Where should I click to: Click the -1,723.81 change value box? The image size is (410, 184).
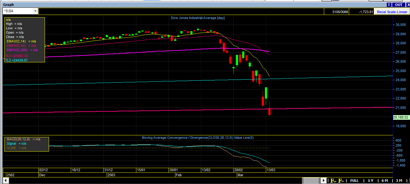[361, 12]
